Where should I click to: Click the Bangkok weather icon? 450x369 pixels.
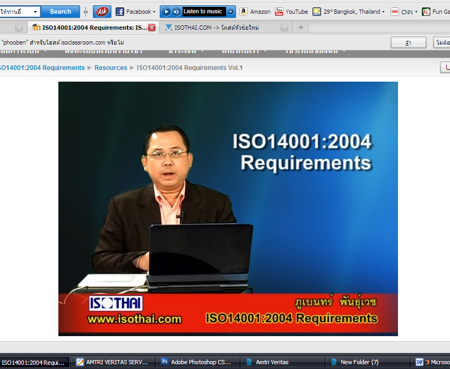click(317, 12)
